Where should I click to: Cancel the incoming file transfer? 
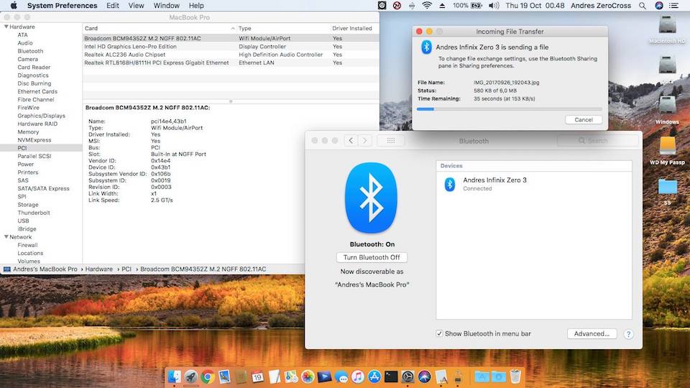584,120
